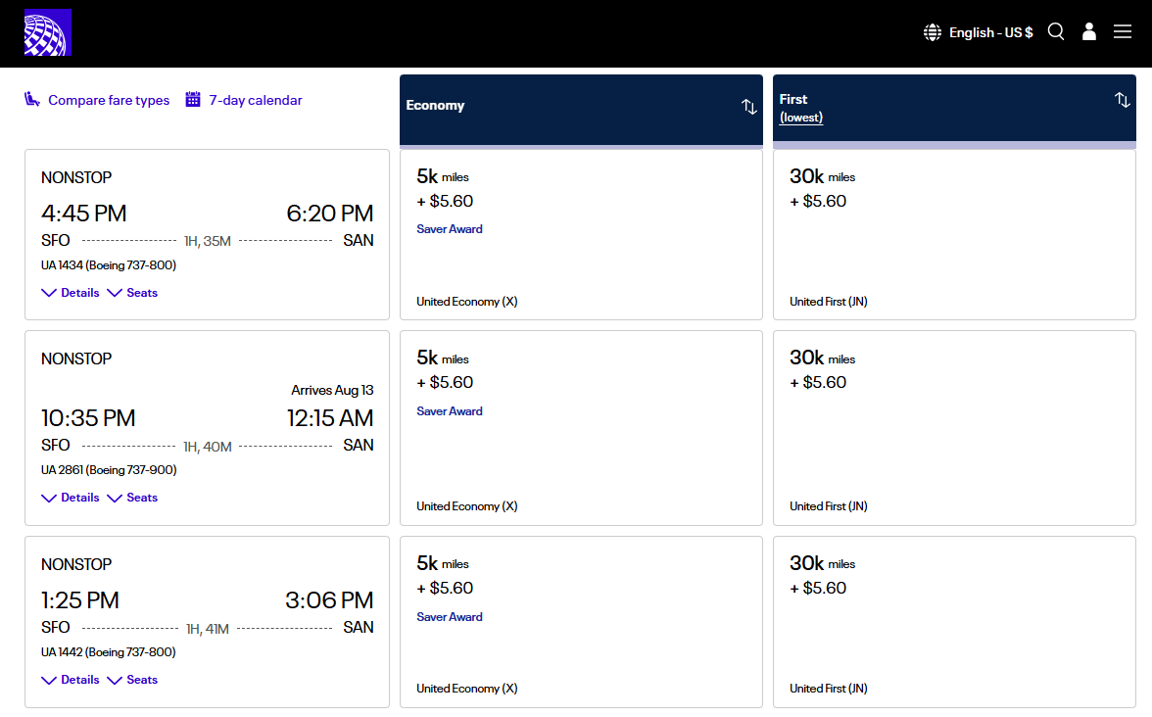Expand Details for flight UA 1434
This screenshot has width=1152, height=717.
71,293
